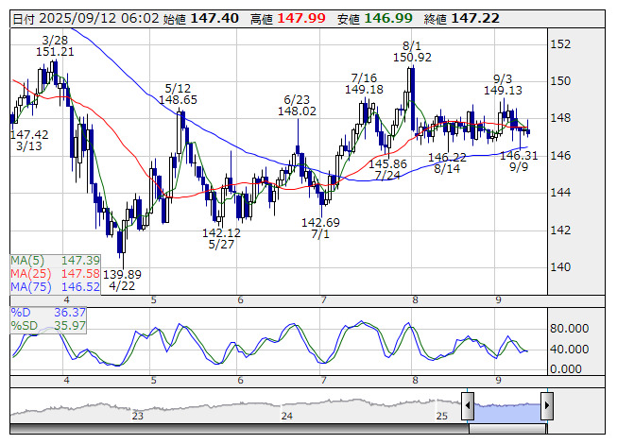
Task: Select the MA(75) legend entry
Action: point(47,286)
